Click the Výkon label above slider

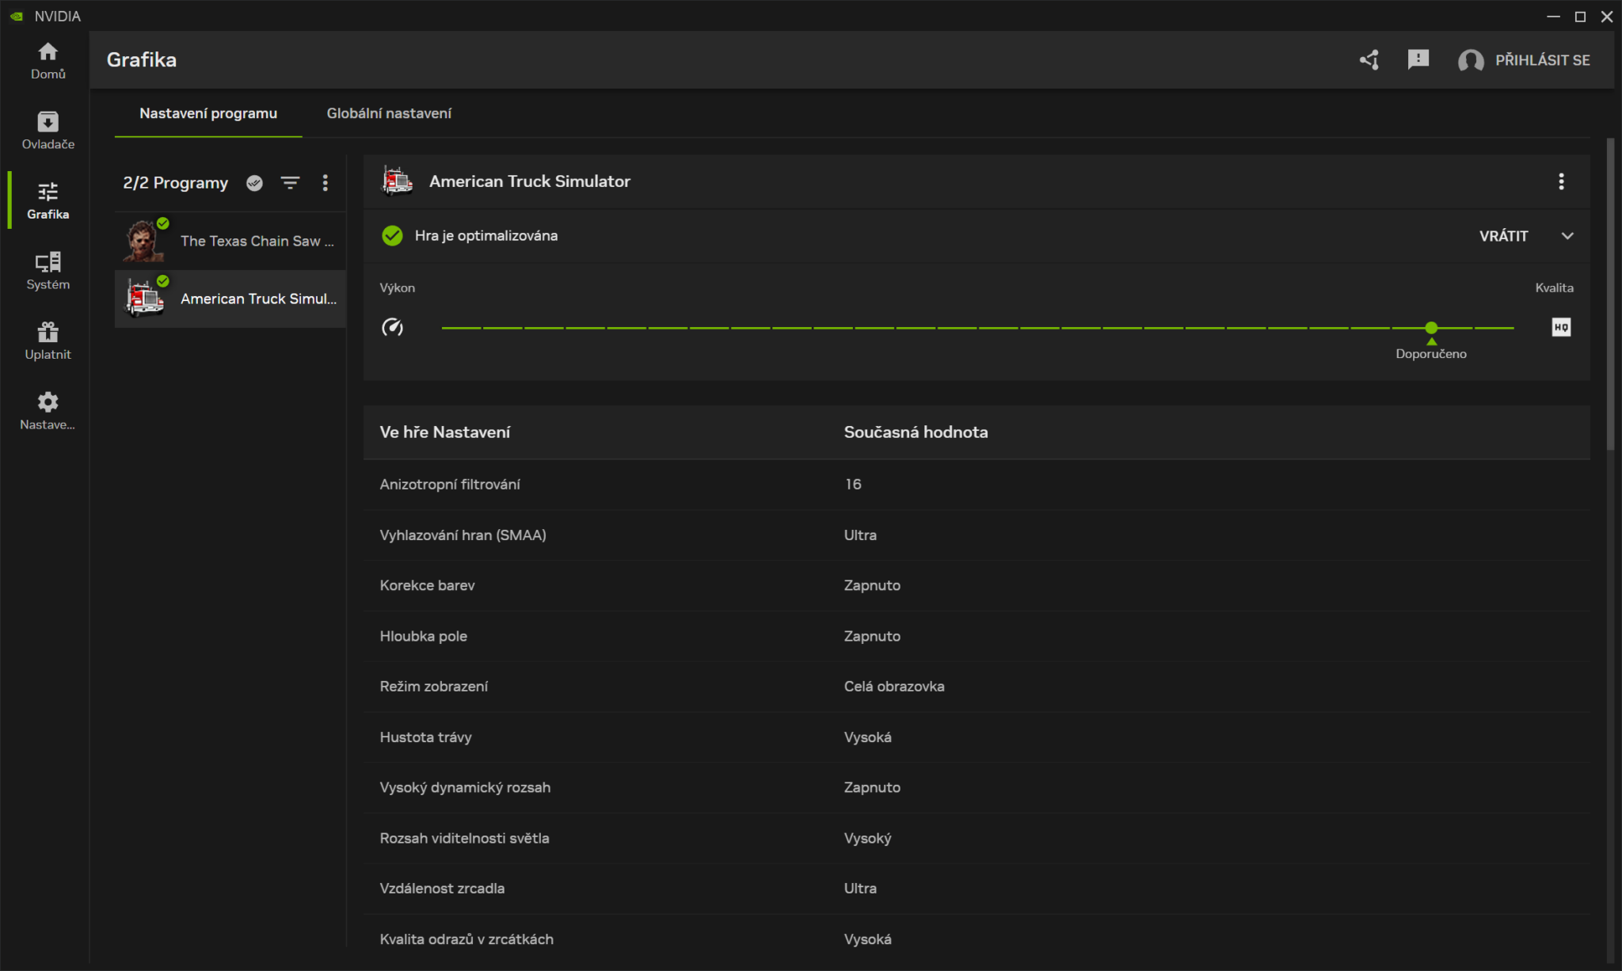click(x=397, y=287)
